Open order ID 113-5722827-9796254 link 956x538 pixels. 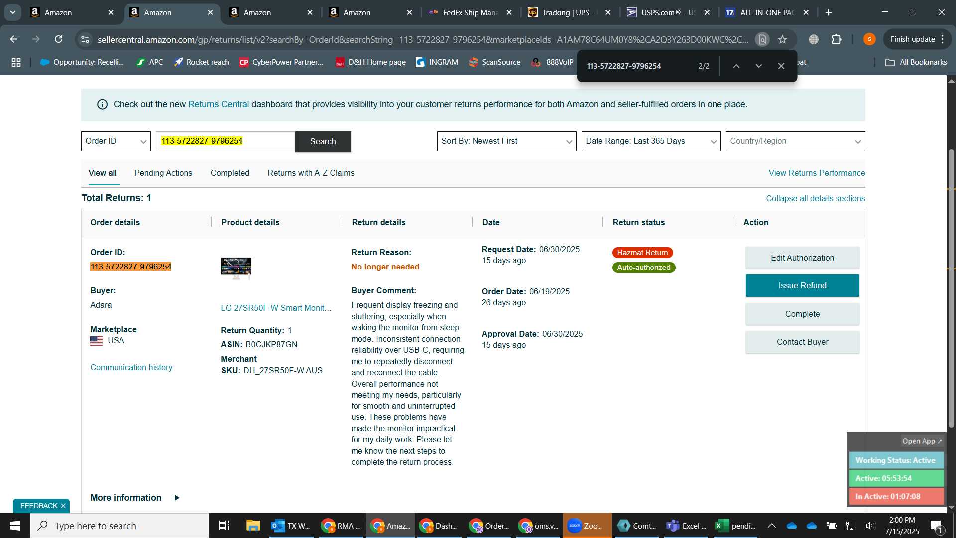(131, 267)
